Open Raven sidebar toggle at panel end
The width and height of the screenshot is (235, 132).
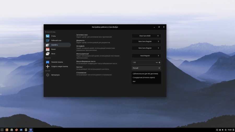pyautogui.click(x=233, y=130)
